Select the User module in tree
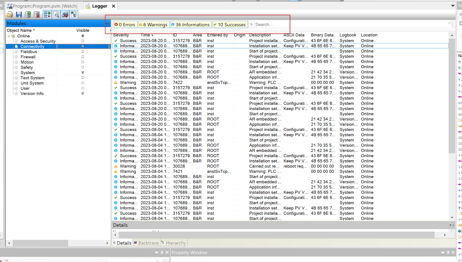The image size is (462, 262). click(25, 88)
